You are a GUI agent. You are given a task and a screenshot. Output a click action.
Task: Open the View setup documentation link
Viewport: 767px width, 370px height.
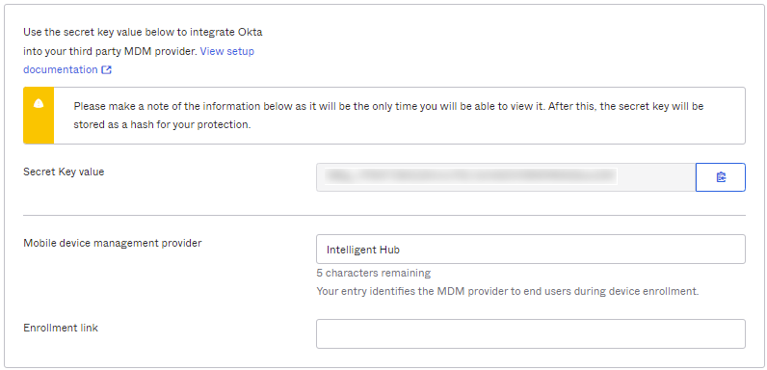point(139,60)
